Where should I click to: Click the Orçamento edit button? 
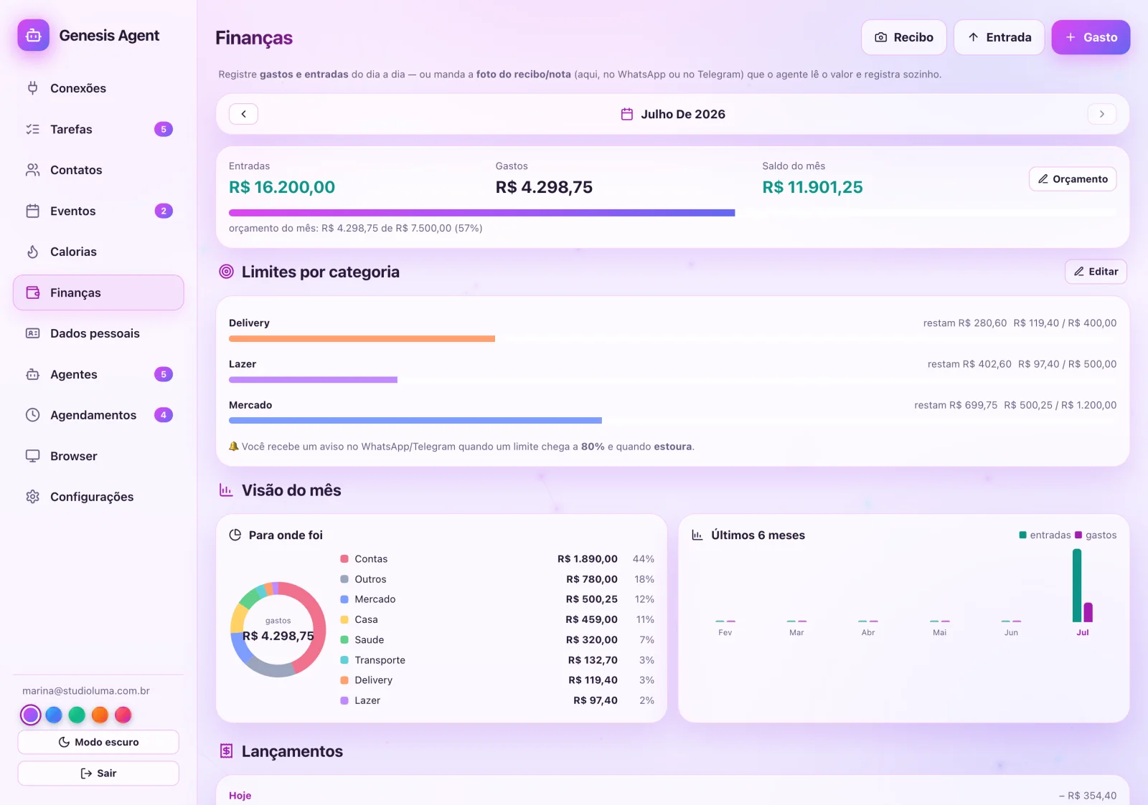tap(1073, 179)
